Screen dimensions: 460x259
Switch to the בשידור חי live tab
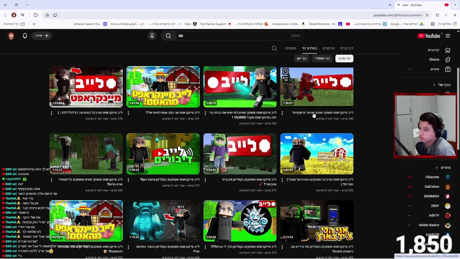[x=309, y=48]
